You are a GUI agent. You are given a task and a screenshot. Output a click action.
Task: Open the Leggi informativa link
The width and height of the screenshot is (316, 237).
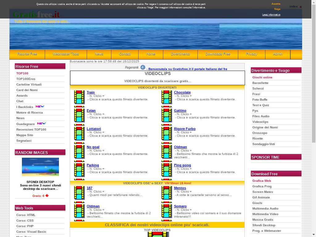click(271, 15)
